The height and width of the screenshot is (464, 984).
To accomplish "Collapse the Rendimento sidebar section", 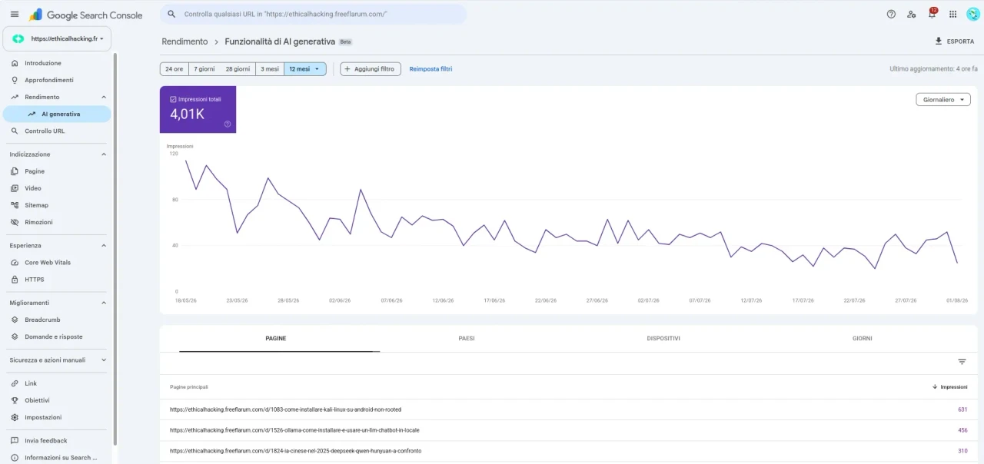I will [x=104, y=97].
